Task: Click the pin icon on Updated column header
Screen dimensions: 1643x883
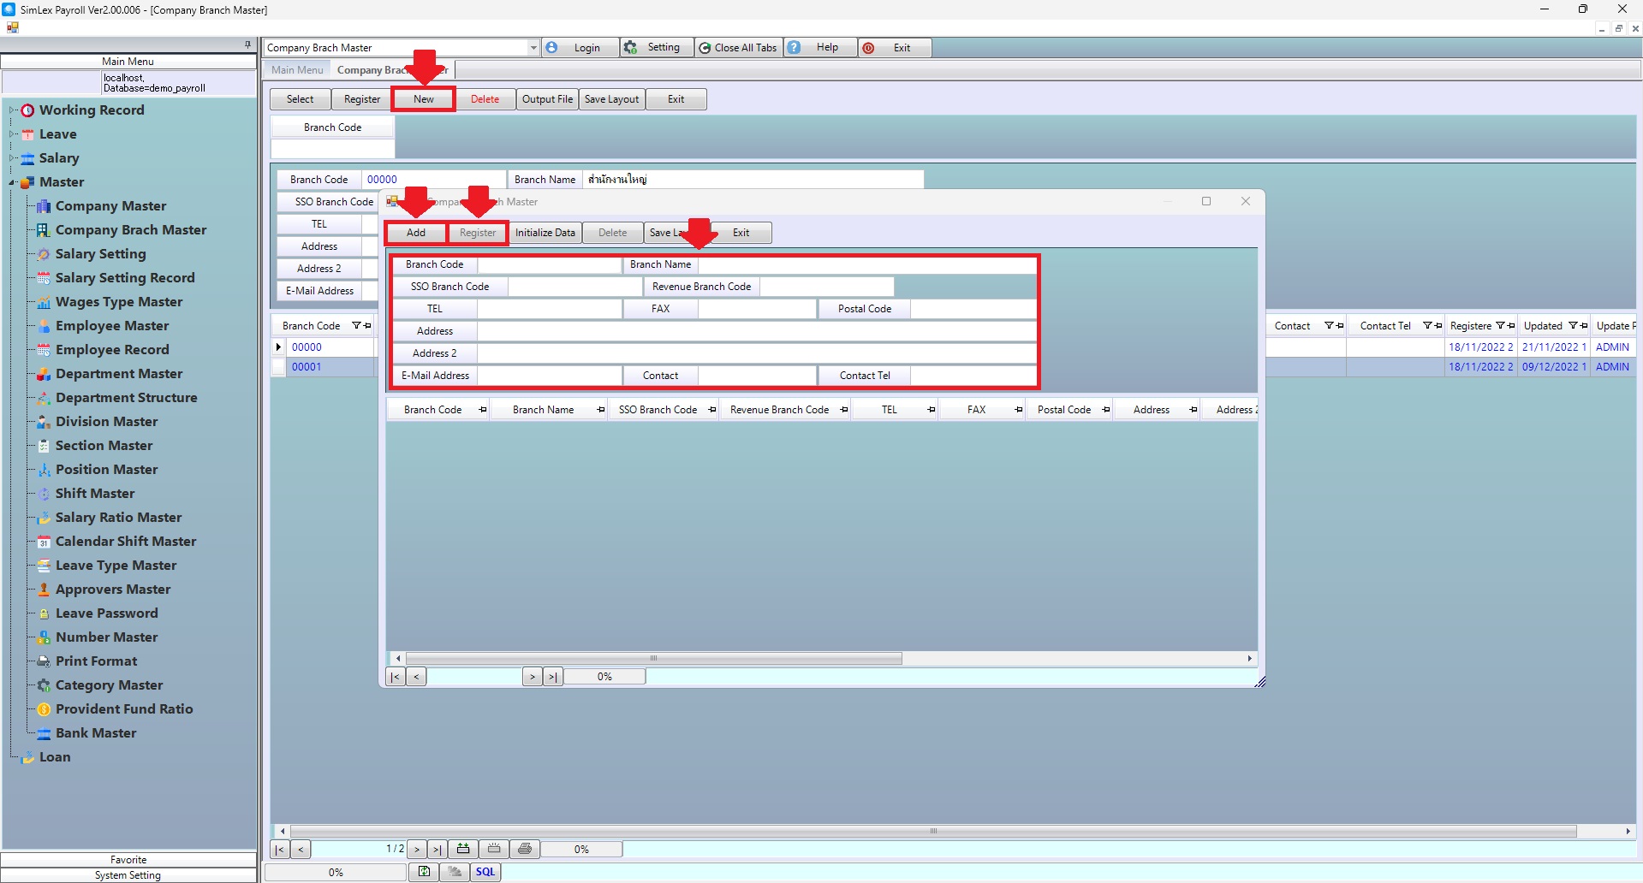Action: point(1584,326)
